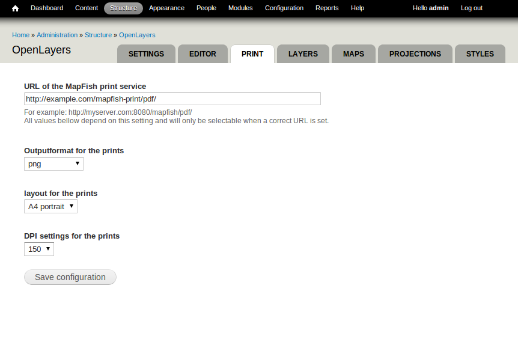Follow the Home breadcrumb link
518x357 pixels.
(21, 35)
